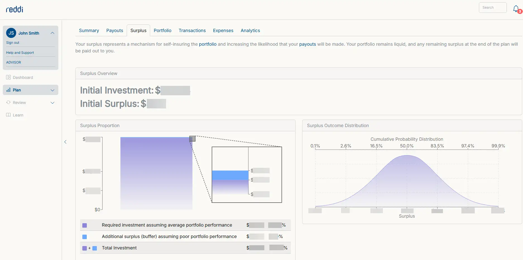Click the 16.5% axis label
523x260 pixels.
click(x=376, y=146)
